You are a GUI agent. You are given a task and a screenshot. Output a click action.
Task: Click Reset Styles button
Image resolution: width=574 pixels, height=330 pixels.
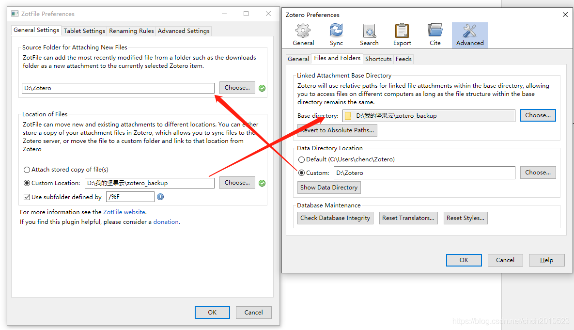click(x=465, y=218)
